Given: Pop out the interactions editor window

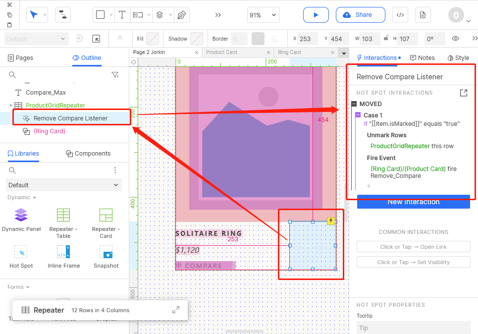Looking at the screenshot, I should (464, 93).
